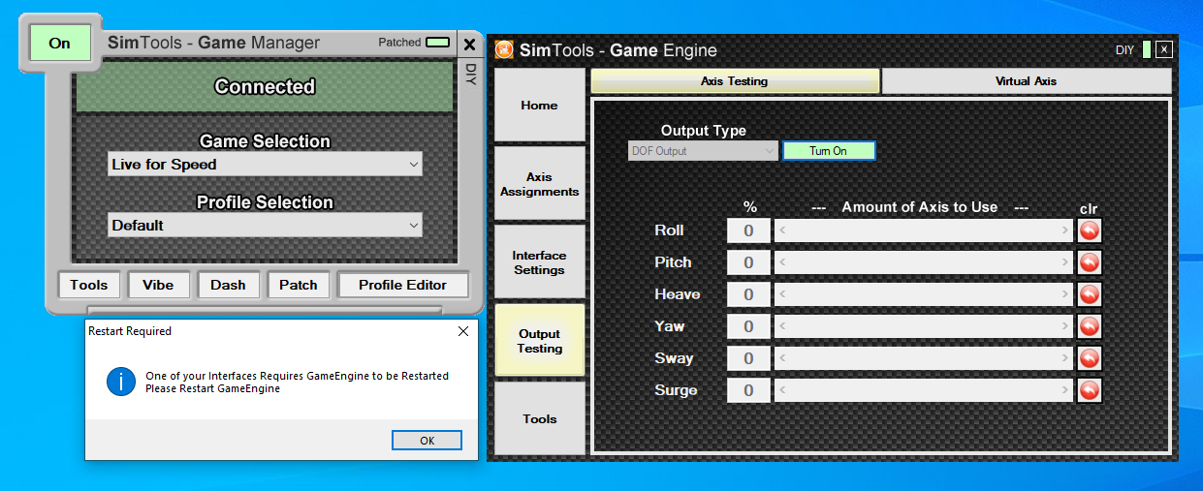Click the Heave percent value field

[x=749, y=294]
